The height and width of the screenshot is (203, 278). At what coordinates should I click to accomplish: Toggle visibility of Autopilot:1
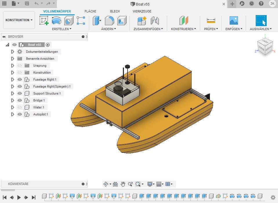(x=20, y=114)
